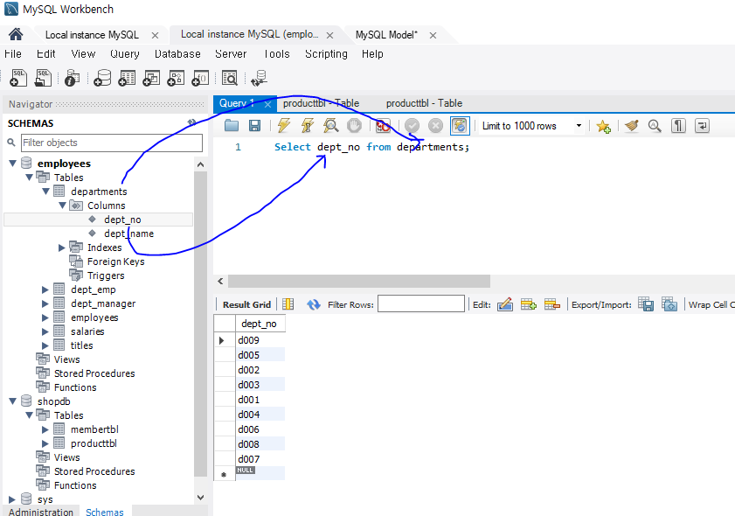
Task: Expand the sys schema
Action: click(x=12, y=499)
